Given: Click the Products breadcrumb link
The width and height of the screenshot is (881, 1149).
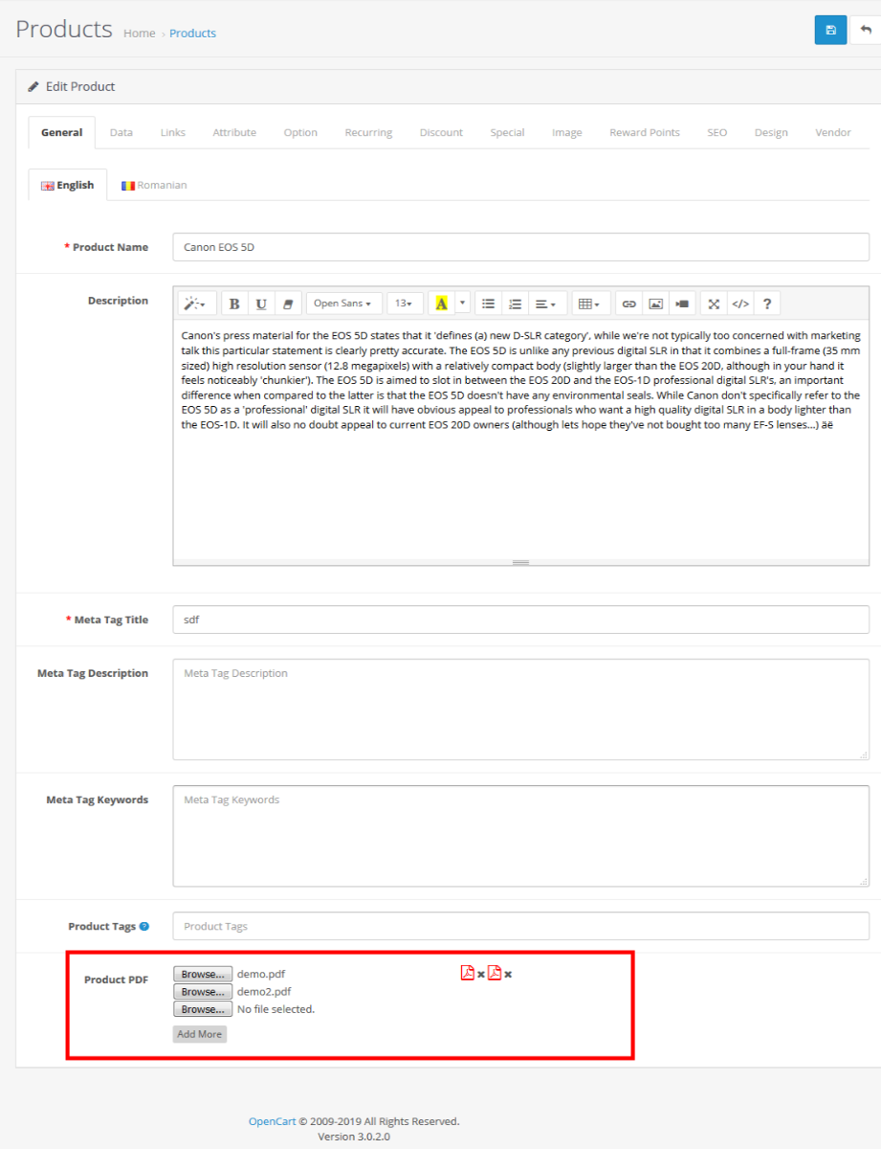Looking at the screenshot, I should tap(192, 33).
